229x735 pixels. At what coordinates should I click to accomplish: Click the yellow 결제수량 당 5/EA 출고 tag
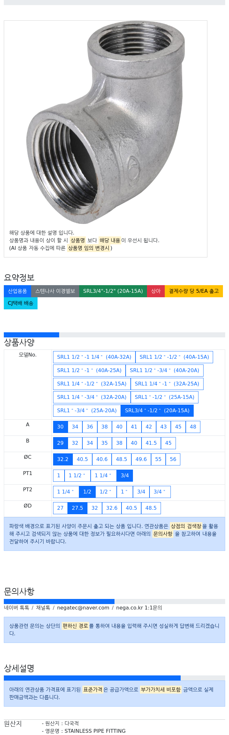194,291
